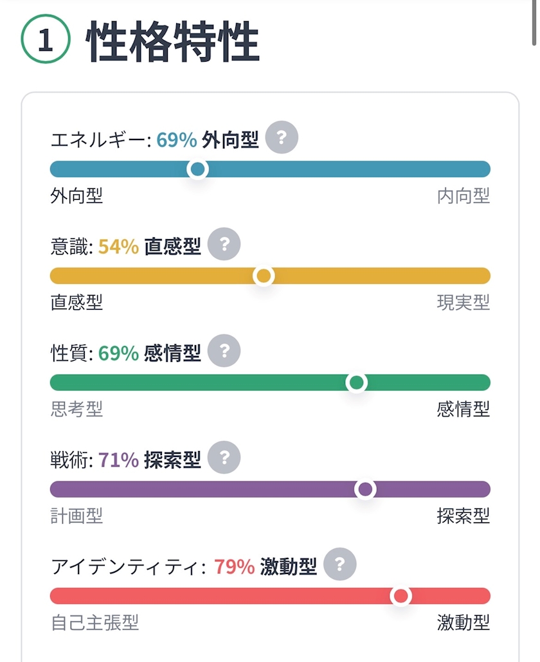This screenshot has width=540, height=662.
Task: Open the help icon next to 戦術 探索型
Action: tap(224, 457)
